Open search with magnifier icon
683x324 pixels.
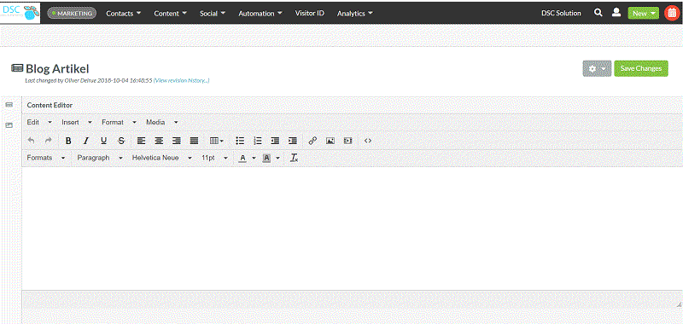[598, 13]
